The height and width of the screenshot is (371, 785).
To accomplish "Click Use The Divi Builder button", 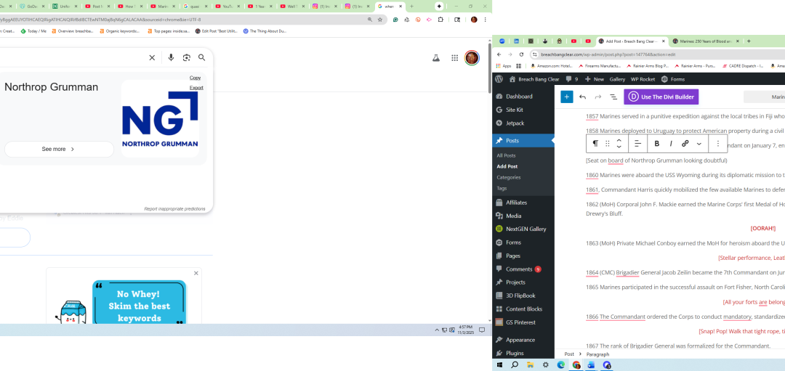I will [x=661, y=97].
